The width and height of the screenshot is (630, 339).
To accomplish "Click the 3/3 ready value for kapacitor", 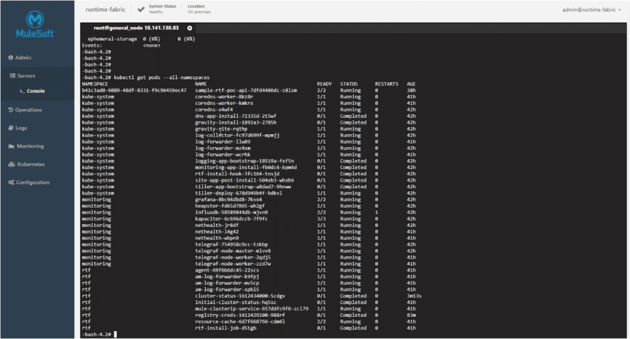I will tap(321, 219).
